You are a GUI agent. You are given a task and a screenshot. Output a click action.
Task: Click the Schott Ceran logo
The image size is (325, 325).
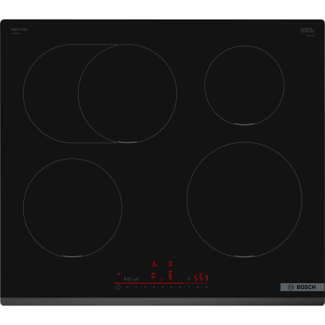(x=307, y=30)
